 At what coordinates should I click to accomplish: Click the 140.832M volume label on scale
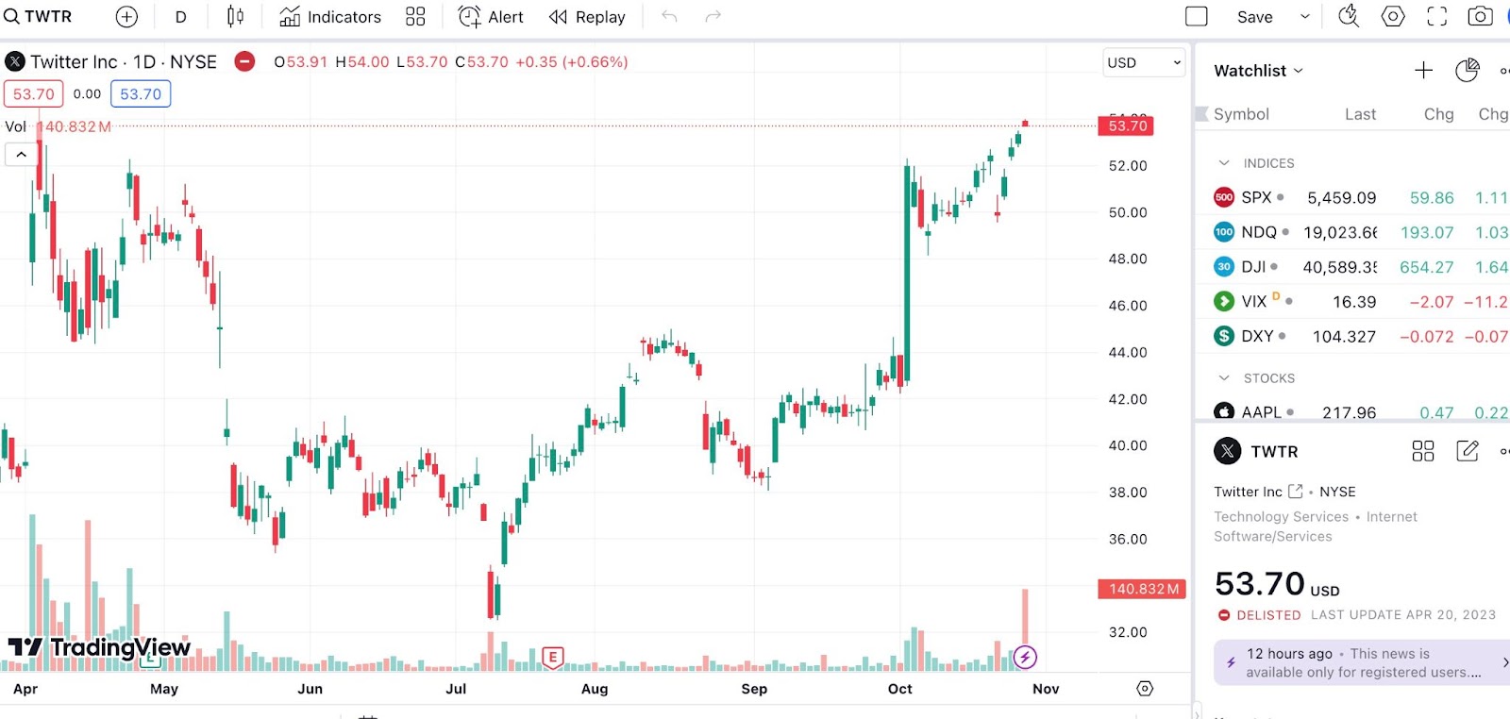pyautogui.click(x=1143, y=589)
